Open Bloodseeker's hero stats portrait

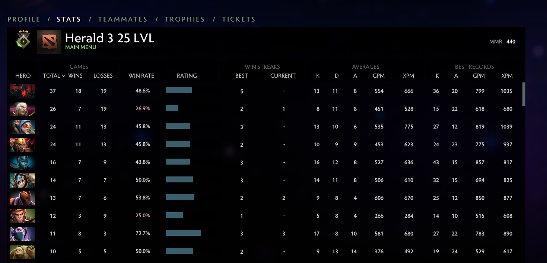(x=22, y=91)
